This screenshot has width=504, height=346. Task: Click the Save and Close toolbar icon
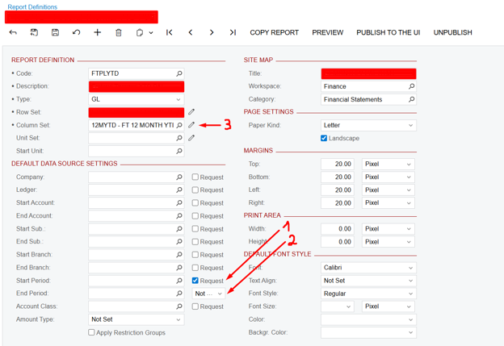click(34, 32)
